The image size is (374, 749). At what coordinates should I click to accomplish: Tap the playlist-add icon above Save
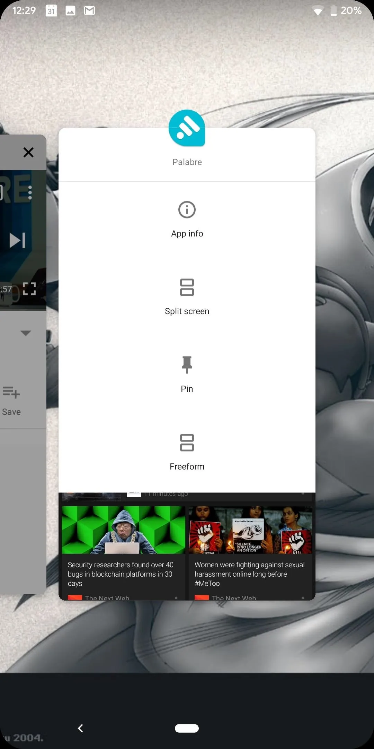11,392
